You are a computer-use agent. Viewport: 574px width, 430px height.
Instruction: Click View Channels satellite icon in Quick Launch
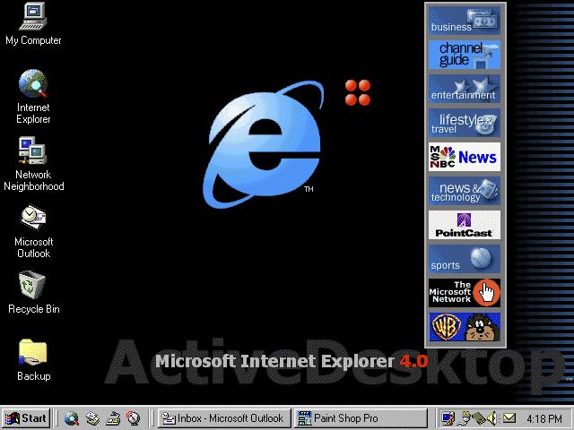[x=134, y=418]
